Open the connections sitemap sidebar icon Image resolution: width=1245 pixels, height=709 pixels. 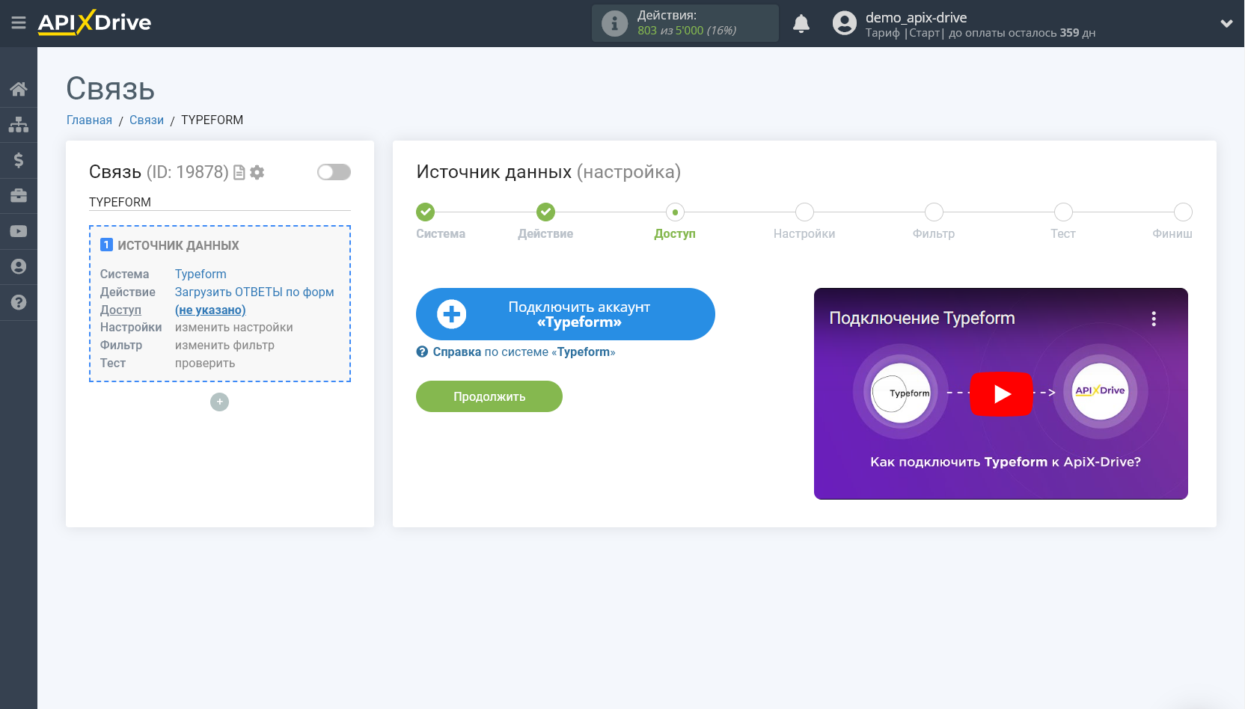tap(19, 124)
